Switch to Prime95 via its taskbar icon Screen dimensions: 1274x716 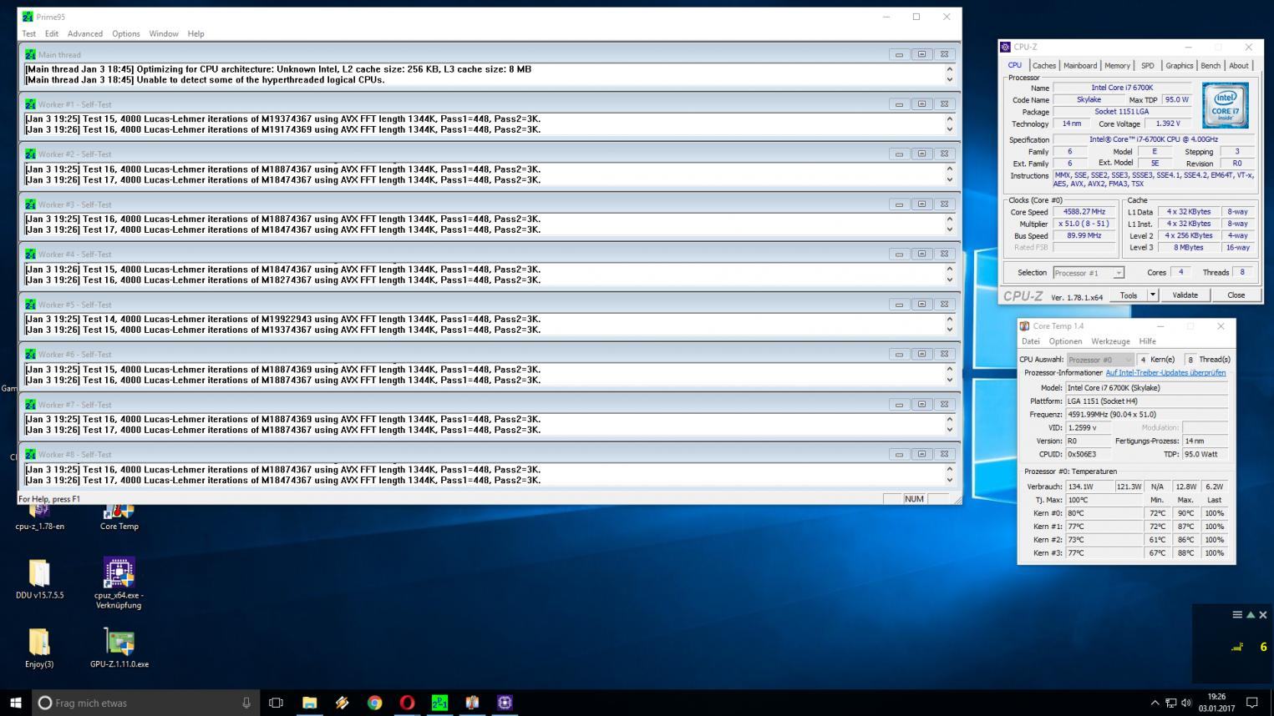click(x=439, y=703)
